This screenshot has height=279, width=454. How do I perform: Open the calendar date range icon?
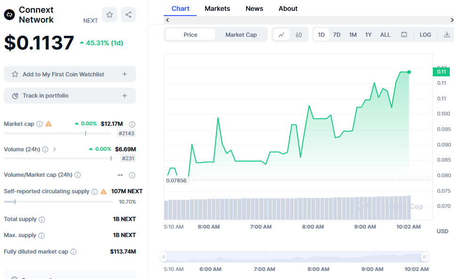click(x=404, y=34)
